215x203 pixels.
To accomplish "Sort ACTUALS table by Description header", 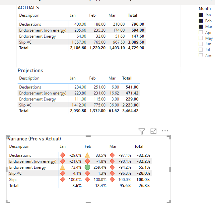I will tap(29, 15).
